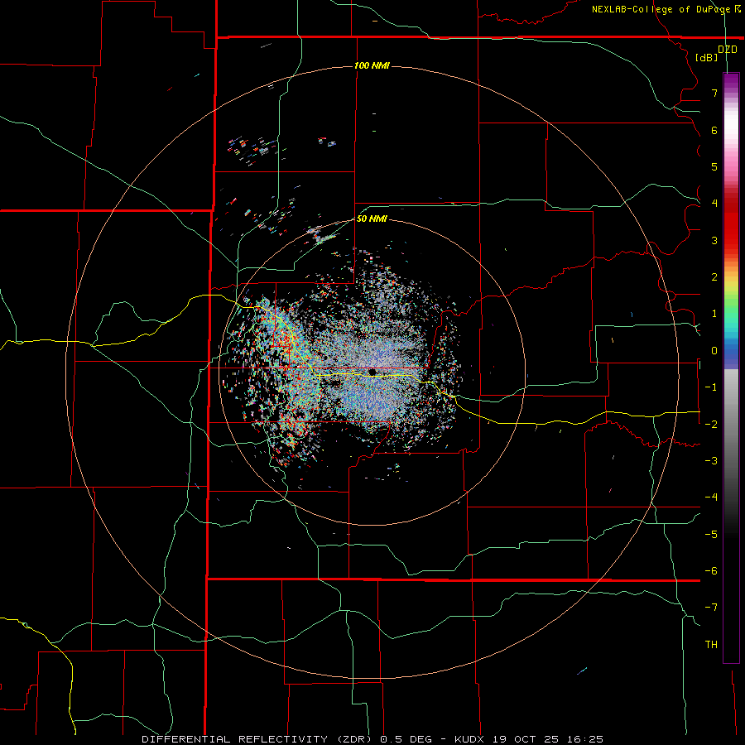The width and height of the screenshot is (745, 745).
Task: Click the "0.5 DEG" elevation angle text
Action: [x=406, y=739]
